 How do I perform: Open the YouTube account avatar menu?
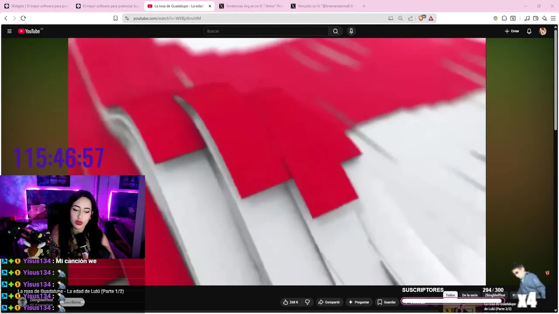pyautogui.click(x=543, y=31)
